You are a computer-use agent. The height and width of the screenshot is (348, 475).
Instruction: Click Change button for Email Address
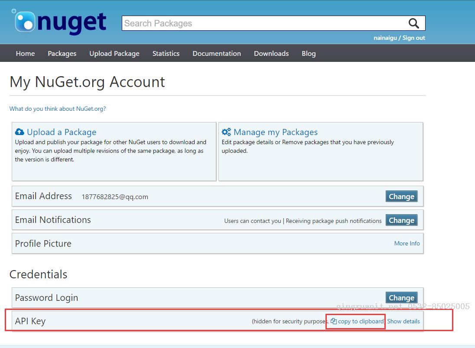401,197
